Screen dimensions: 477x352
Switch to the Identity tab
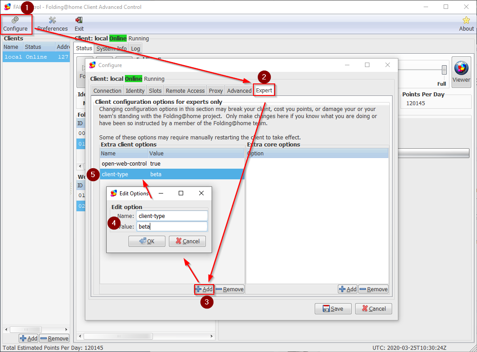click(135, 91)
